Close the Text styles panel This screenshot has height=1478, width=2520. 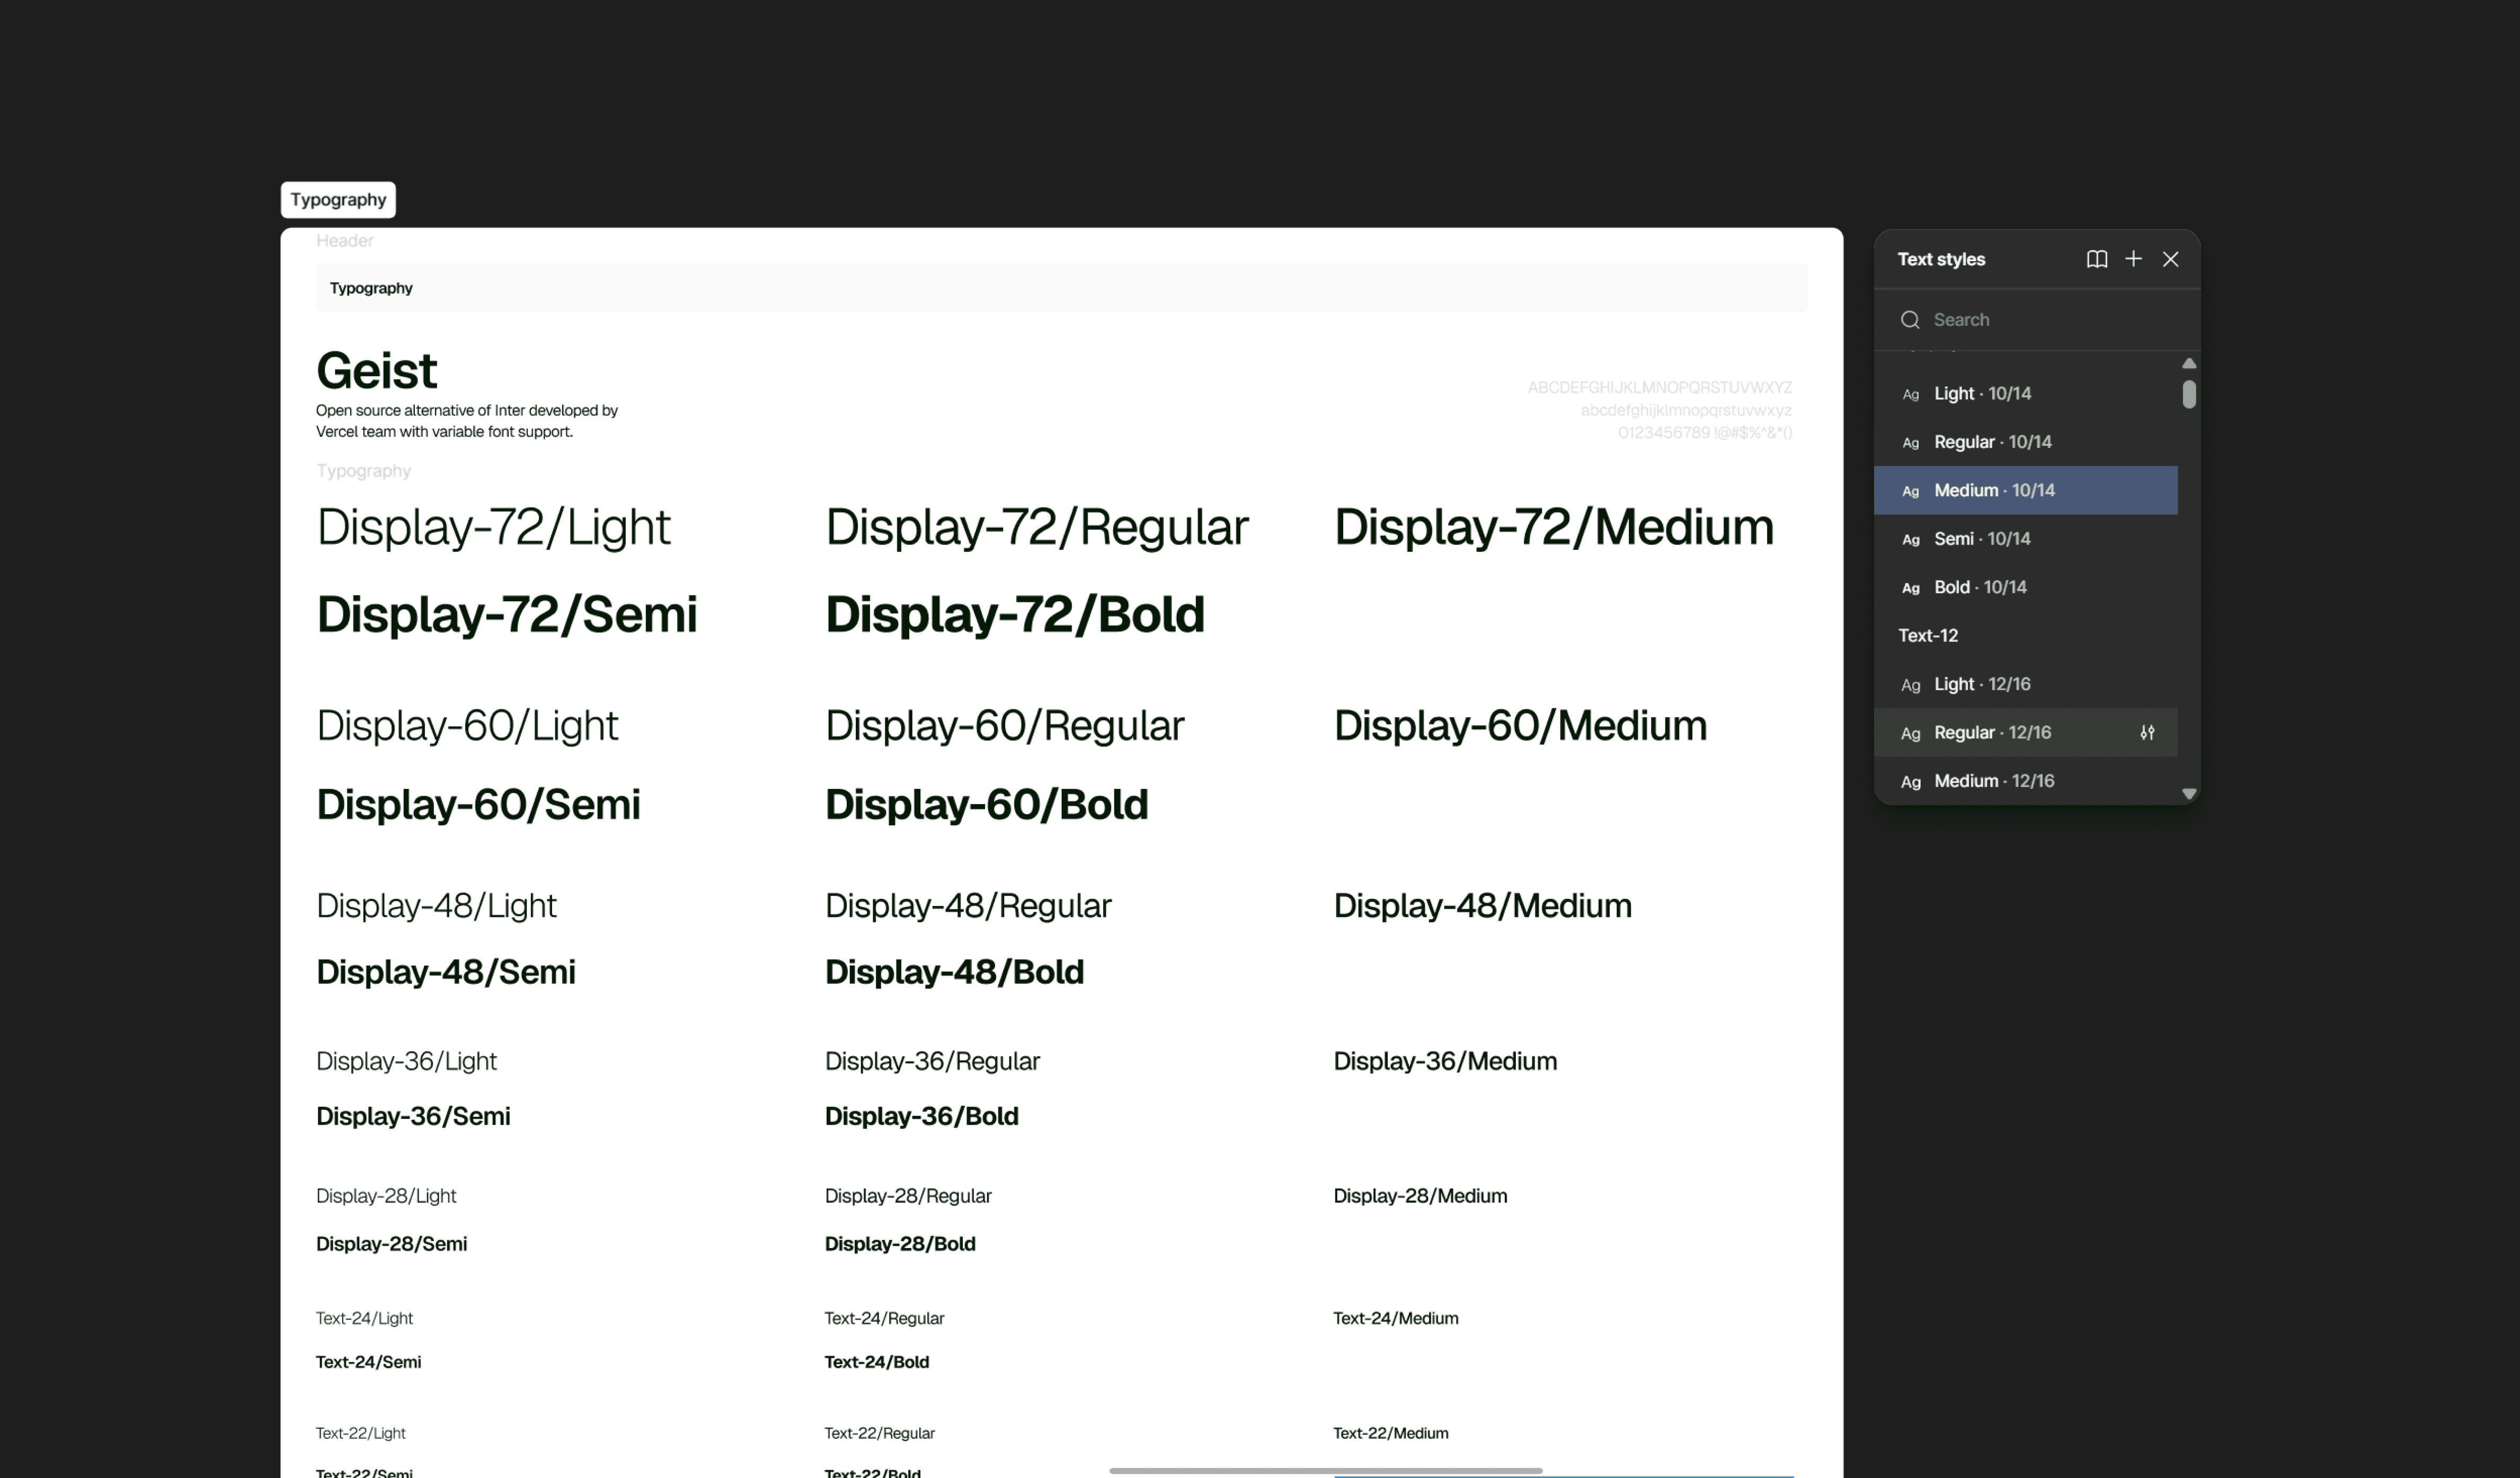pyautogui.click(x=2170, y=259)
